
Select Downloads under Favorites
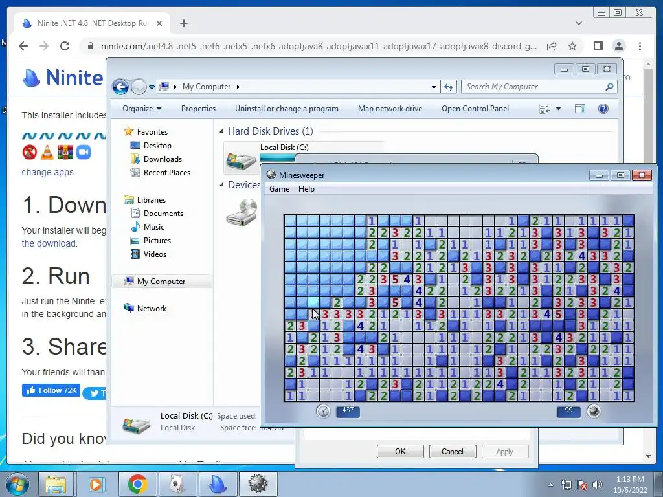pyautogui.click(x=156, y=159)
